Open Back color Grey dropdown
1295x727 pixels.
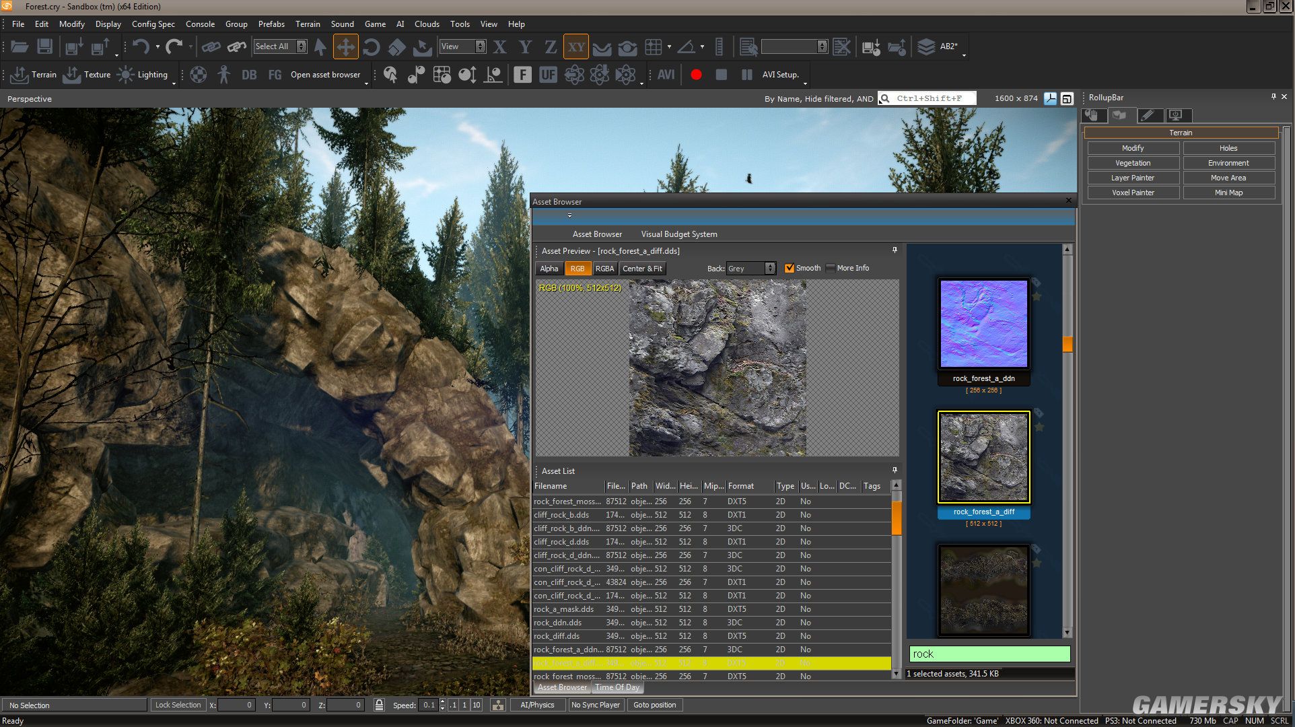click(x=751, y=269)
